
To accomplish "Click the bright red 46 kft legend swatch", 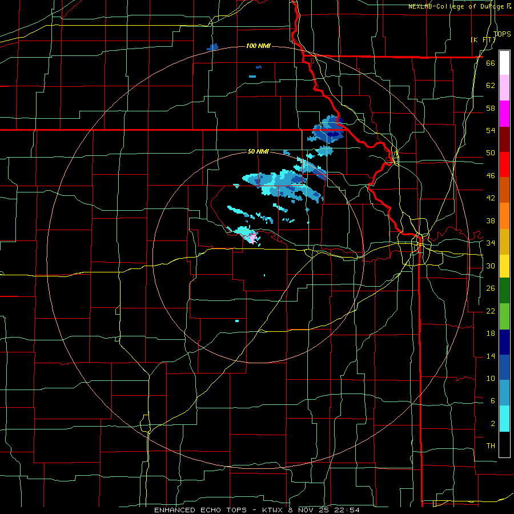I will click(x=504, y=164).
